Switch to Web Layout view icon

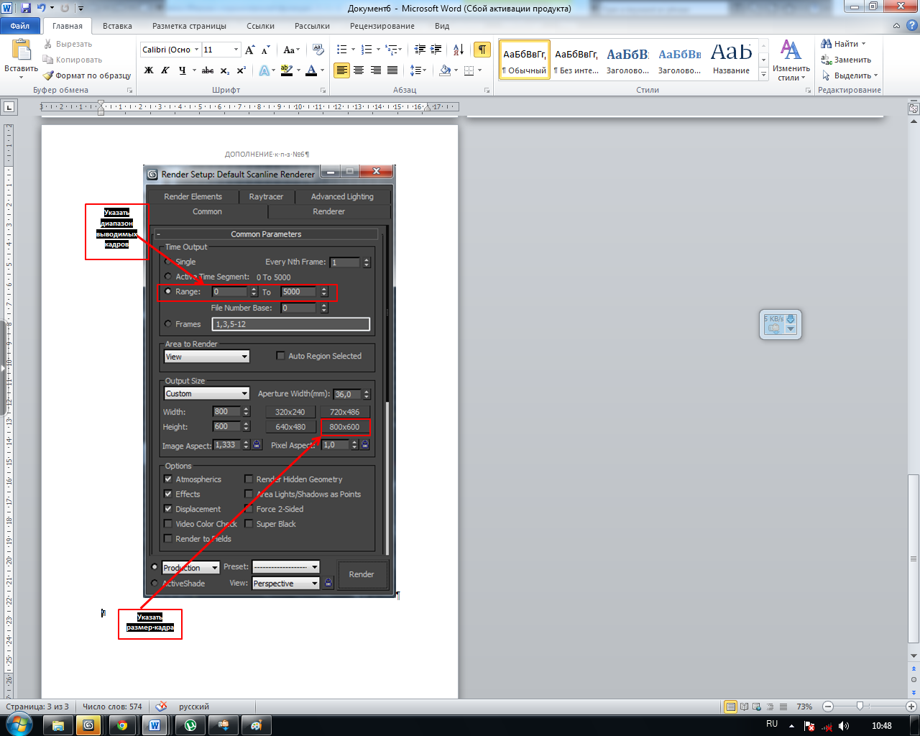[757, 707]
